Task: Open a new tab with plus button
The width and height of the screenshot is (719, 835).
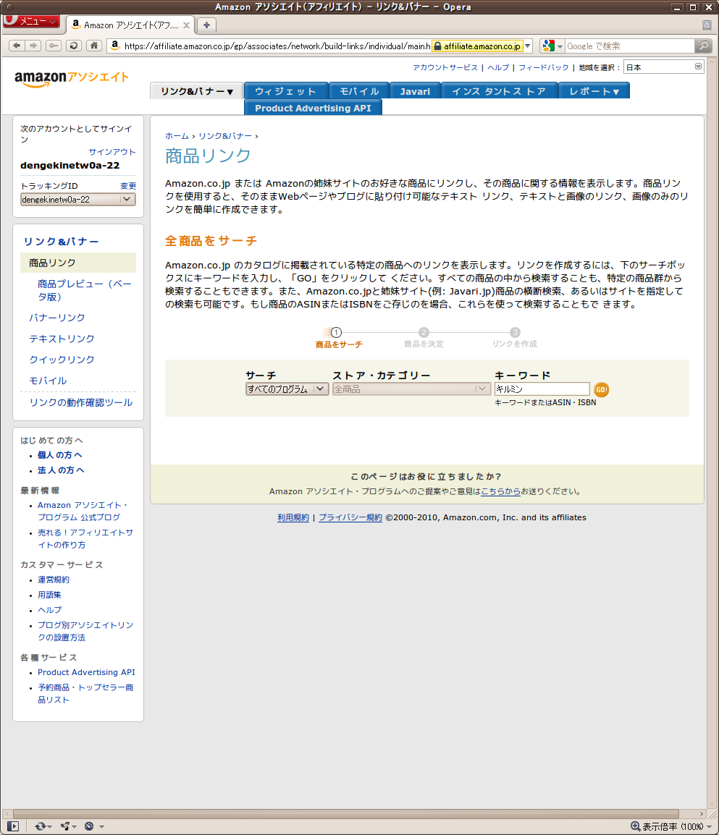Action: [x=206, y=25]
